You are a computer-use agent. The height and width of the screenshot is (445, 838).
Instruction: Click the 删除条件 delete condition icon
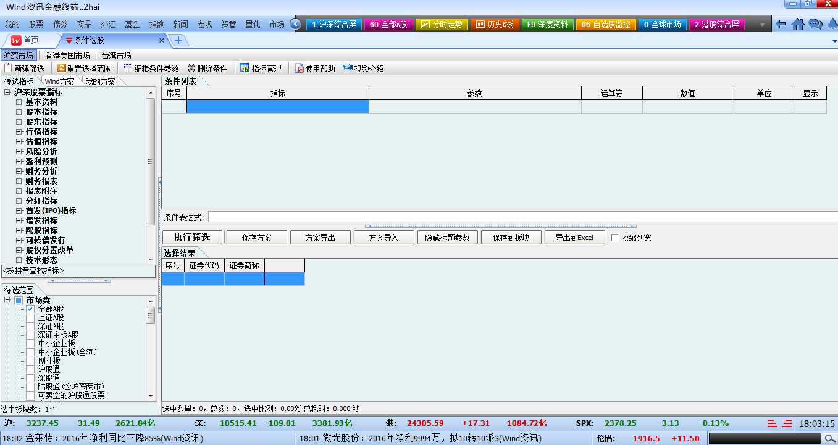(x=191, y=68)
